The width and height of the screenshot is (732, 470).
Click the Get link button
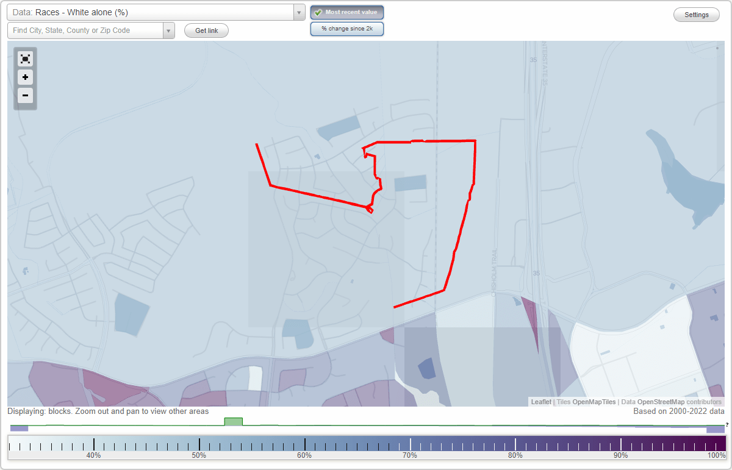pos(206,30)
